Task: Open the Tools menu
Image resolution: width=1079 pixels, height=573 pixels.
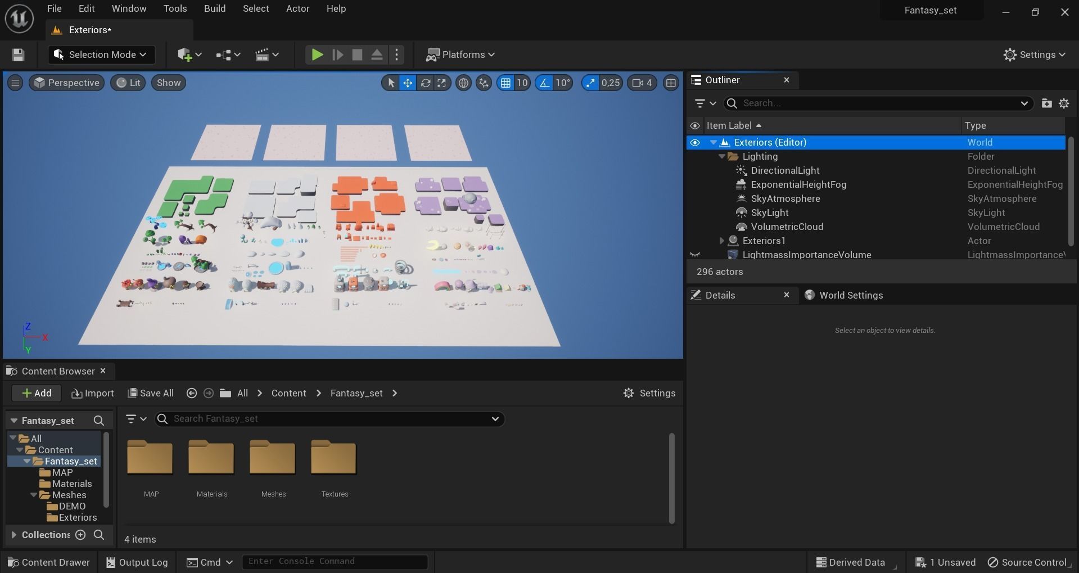Action: (x=175, y=8)
